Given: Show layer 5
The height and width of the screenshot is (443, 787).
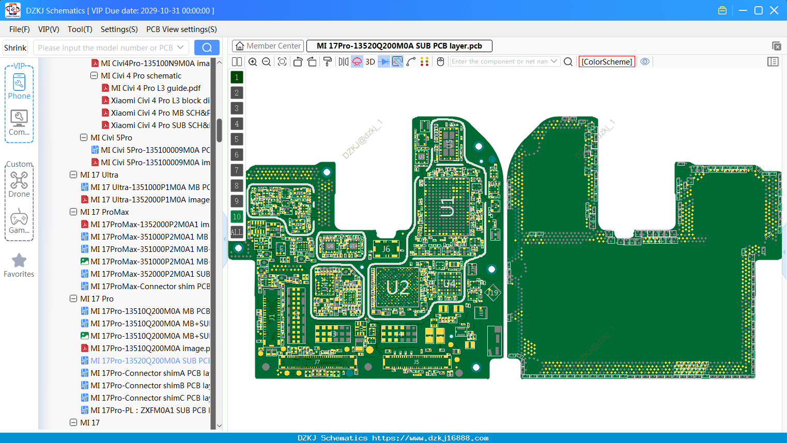Looking at the screenshot, I should [237, 139].
